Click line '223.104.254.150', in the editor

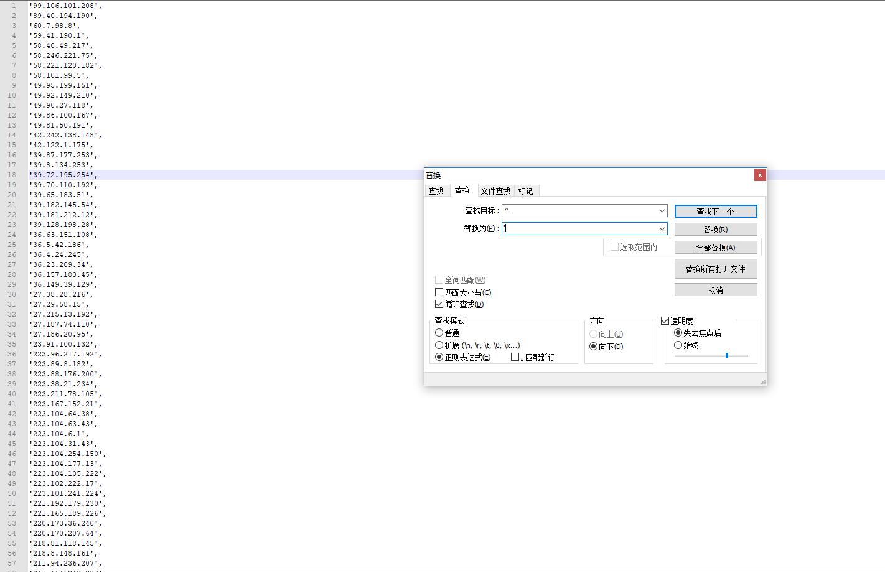(x=68, y=454)
